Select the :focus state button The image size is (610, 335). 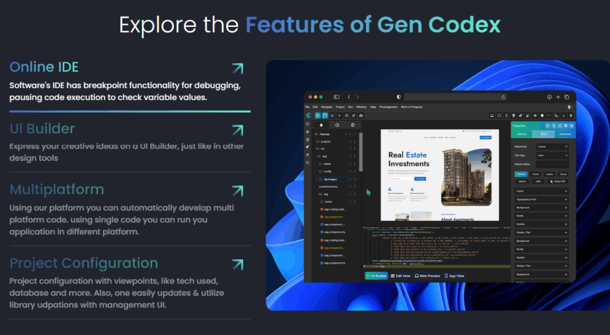(x=563, y=174)
